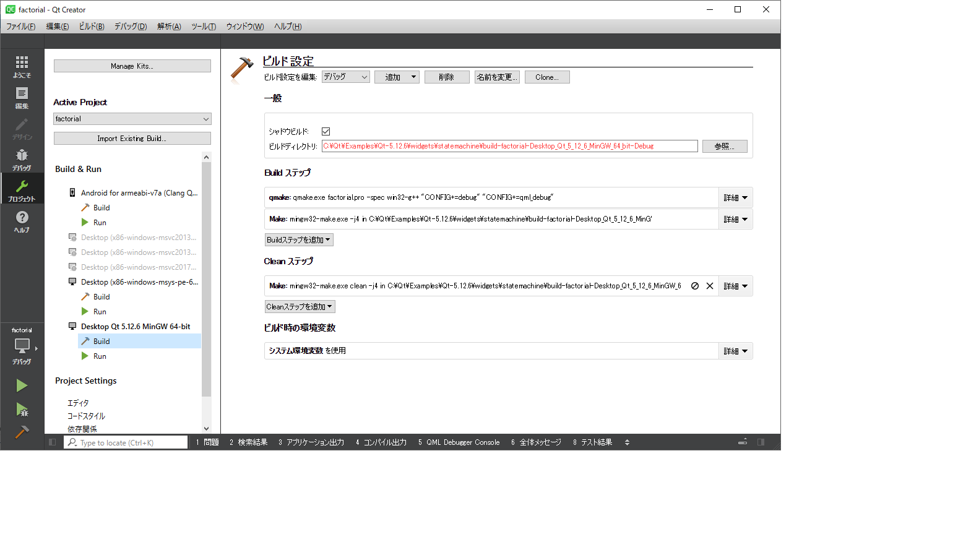
Task: Select Run under Desktop Qt 5.12.6 MinGW
Action: pyautogui.click(x=100, y=356)
